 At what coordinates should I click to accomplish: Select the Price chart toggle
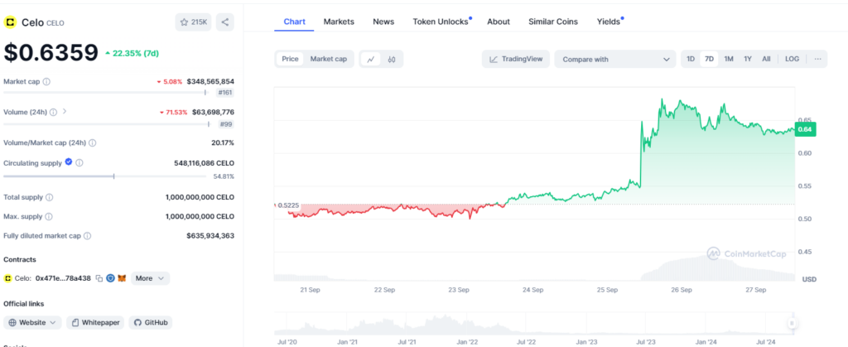click(x=290, y=59)
